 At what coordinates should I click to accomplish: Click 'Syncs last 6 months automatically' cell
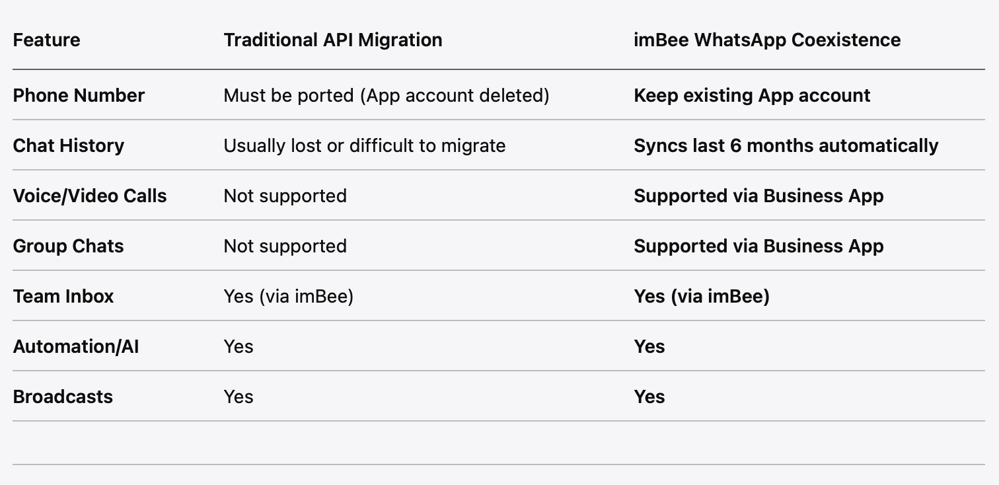(786, 145)
